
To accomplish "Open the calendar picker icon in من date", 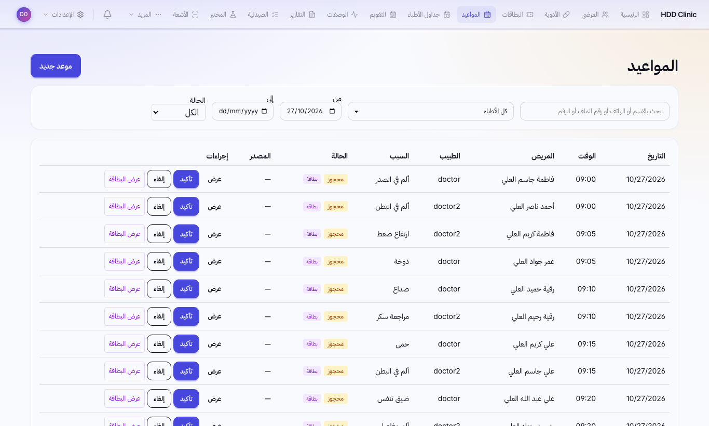I will [x=332, y=111].
